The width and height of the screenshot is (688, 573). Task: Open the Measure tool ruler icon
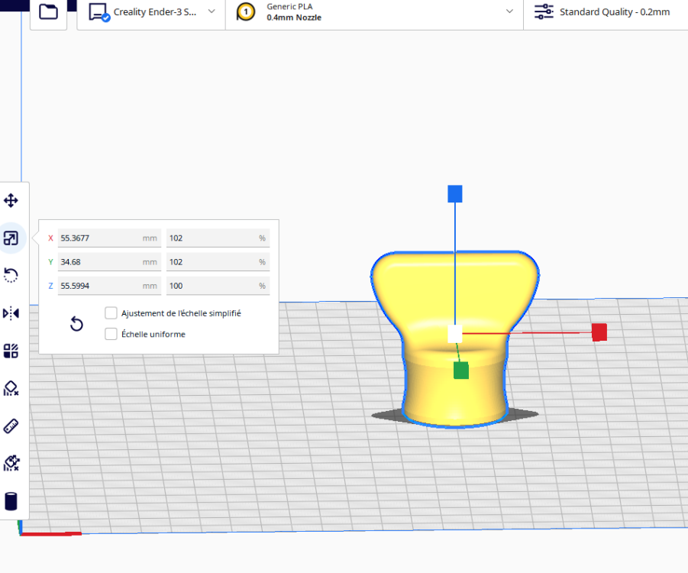click(x=11, y=426)
